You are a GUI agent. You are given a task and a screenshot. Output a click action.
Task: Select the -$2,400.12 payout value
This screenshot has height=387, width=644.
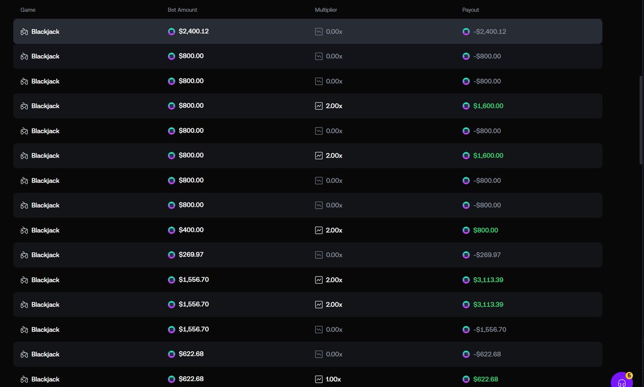tap(490, 32)
